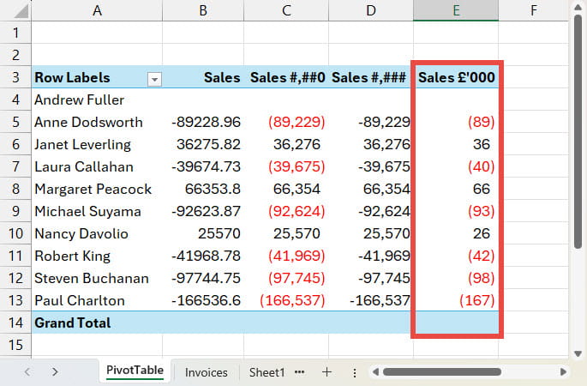Go to next sheet tab arrow
This screenshot has width=587, height=386.
point(55,371)
